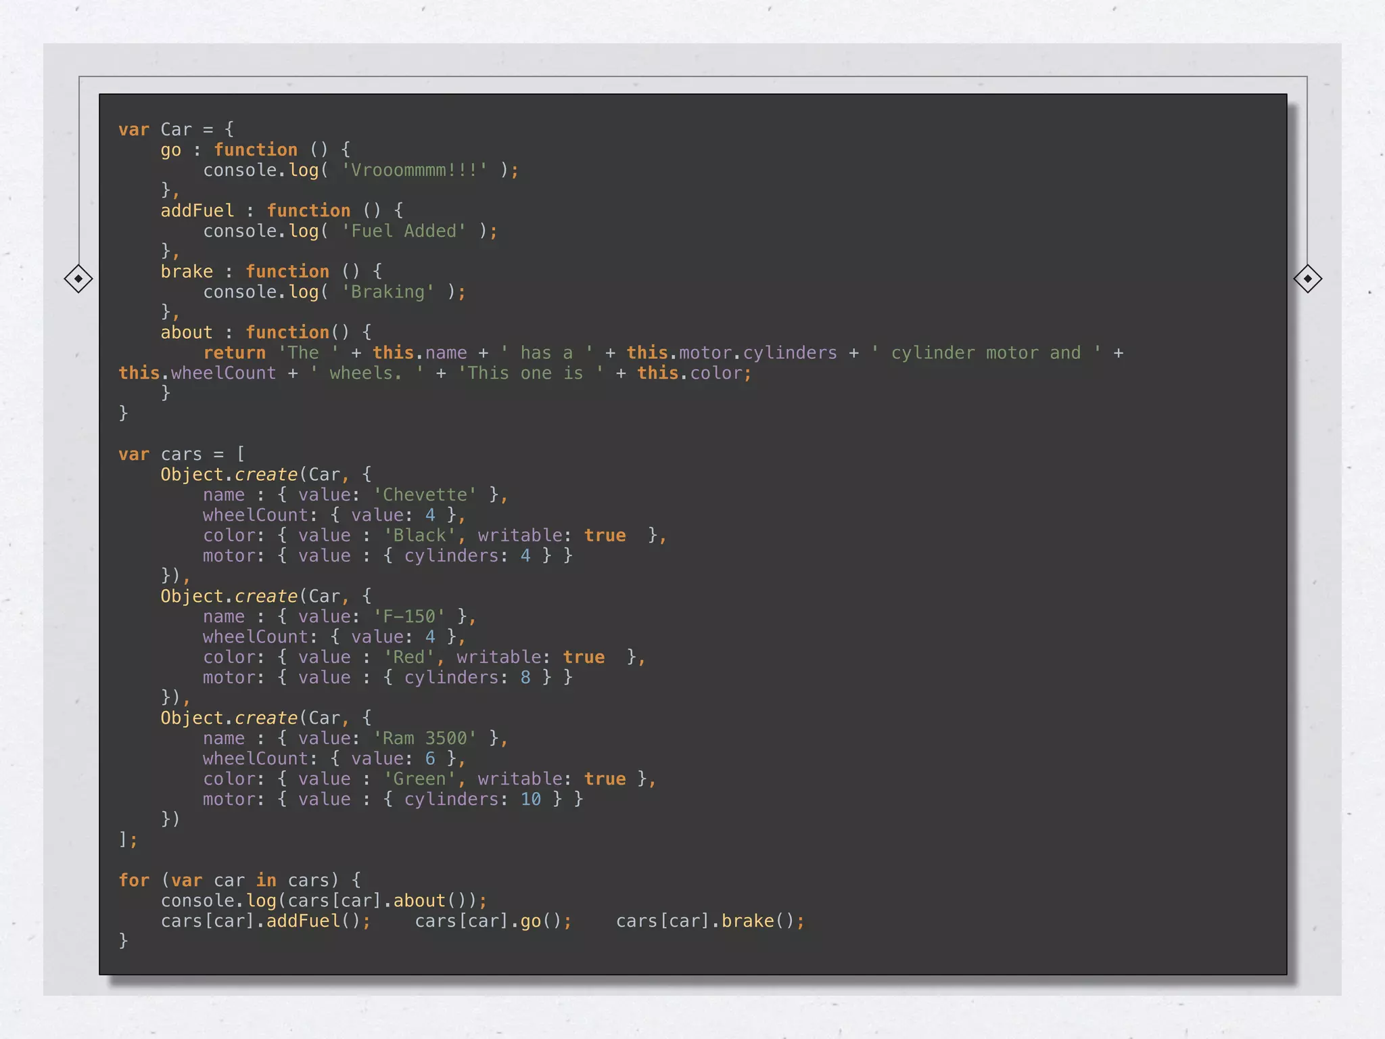Viewport: 1385px width, 1039px height.
Task: Click the 'var cars' array declaration
Action: pos(181,454)
